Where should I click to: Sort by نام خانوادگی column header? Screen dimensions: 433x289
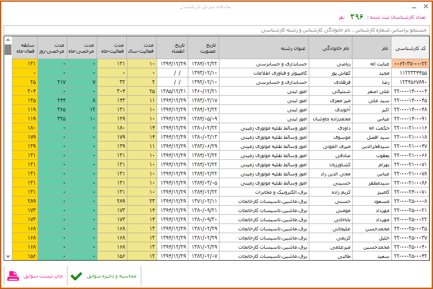(x=330, y=48)
